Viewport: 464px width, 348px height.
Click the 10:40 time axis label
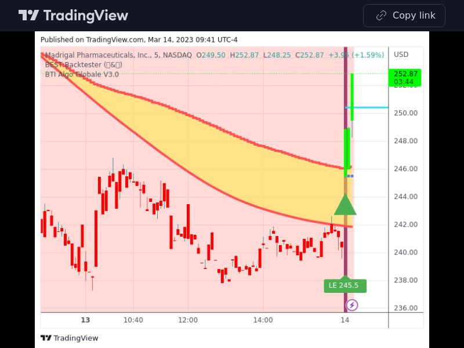tap(133, 320)
